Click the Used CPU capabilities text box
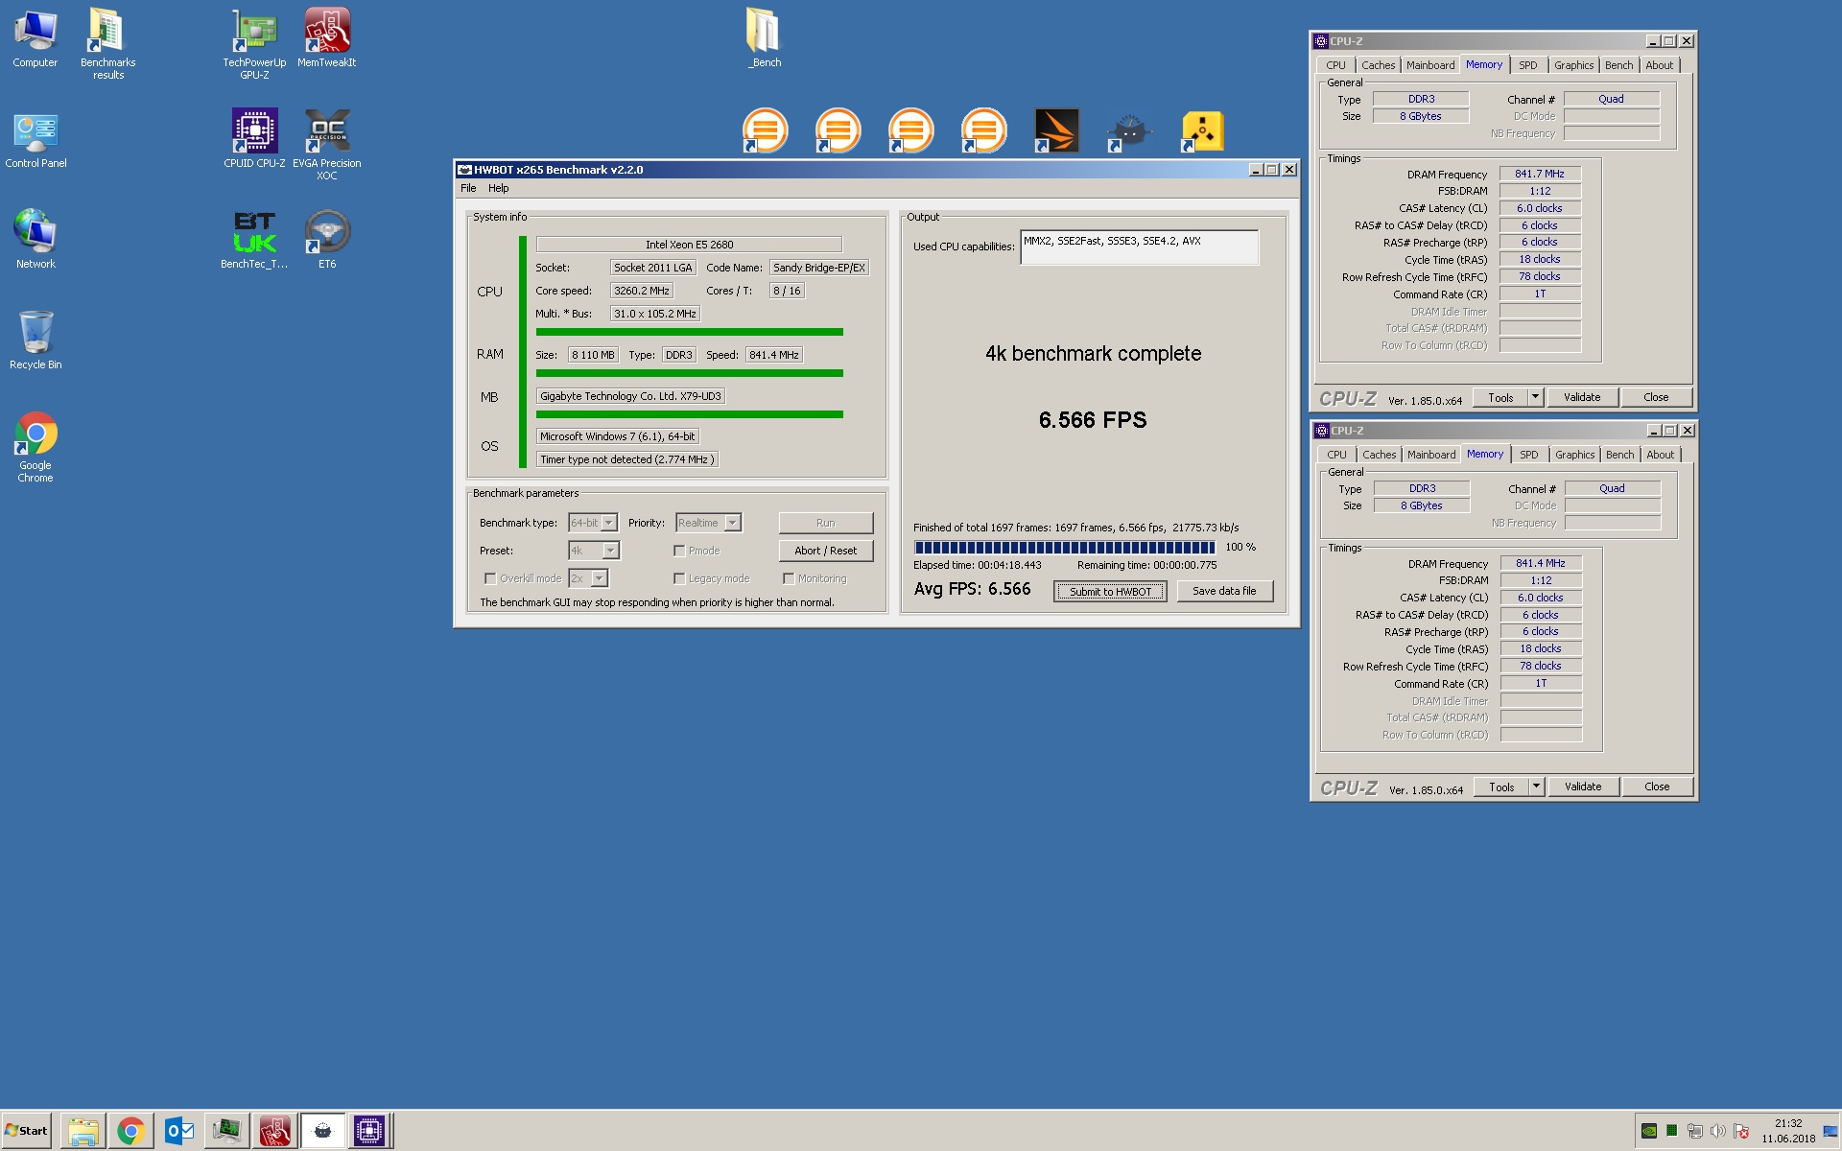The width and height of the screenshot is (1842, 1151). pos(1140,247)
